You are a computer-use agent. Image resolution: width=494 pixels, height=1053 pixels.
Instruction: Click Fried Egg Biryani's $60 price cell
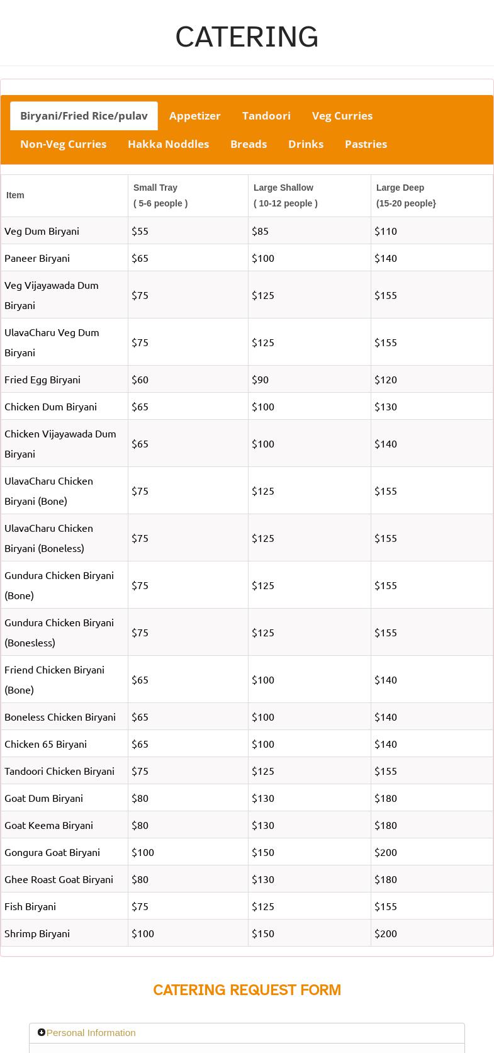pos(140,380)
